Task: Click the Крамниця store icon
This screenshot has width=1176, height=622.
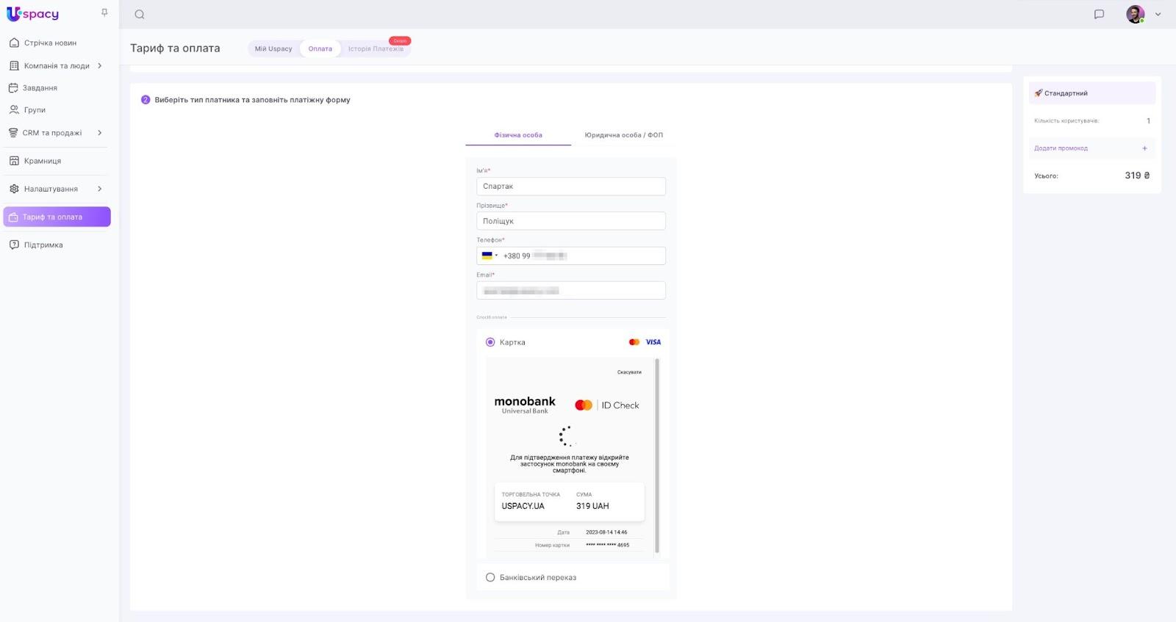Action: click(14, 161)
